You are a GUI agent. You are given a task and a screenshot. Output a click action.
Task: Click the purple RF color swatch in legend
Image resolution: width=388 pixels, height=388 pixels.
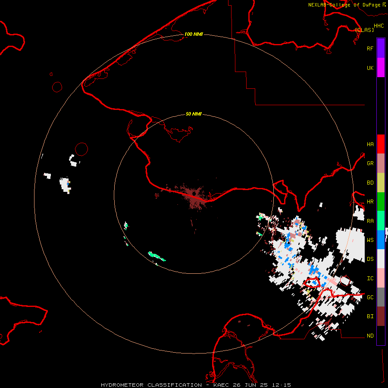381,48
